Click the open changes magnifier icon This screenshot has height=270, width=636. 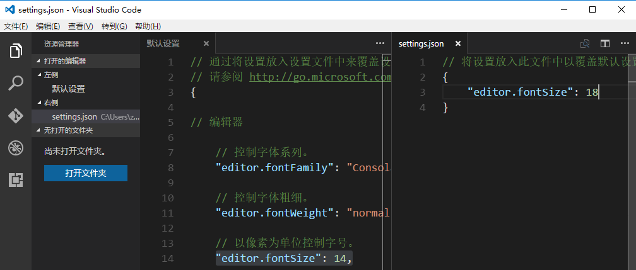point(585,43)
